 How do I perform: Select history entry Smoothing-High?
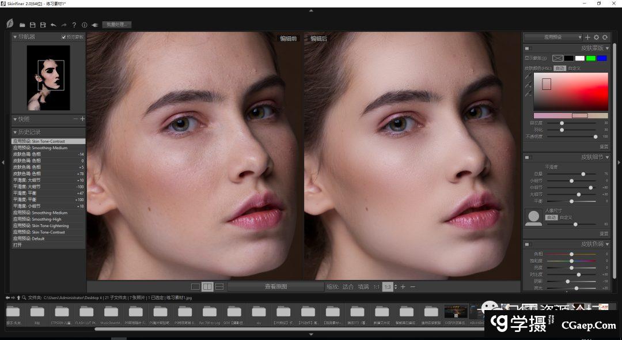pyautogui.click(x=46, y=219)
